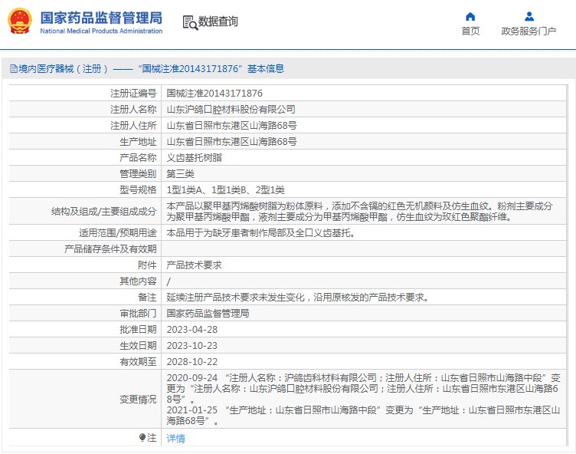
Task: Click the 详情 link in the notes row
Action: tap(175, 439)
